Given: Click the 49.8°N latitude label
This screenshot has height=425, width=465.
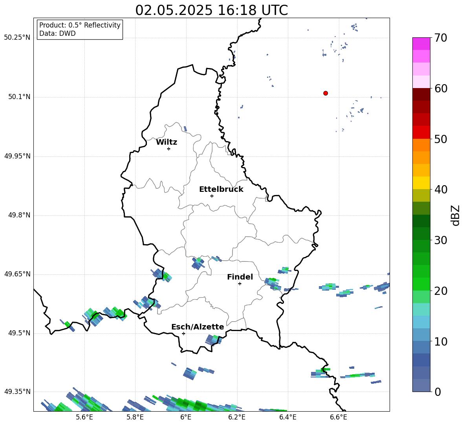Looking at the screenshot, I should [x=19, y=215].
